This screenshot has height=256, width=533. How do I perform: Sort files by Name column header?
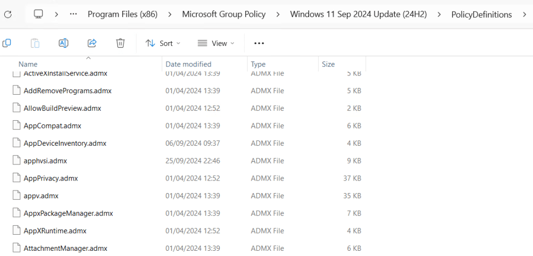(x=28, y=64)
